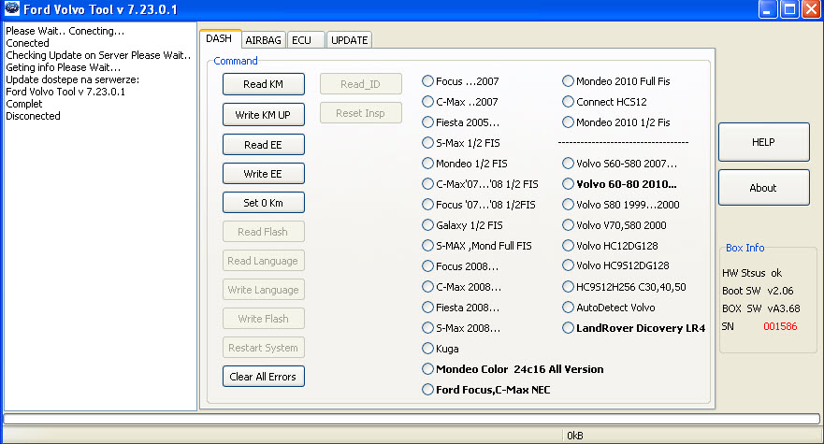Choose the Connect HCS12 option
The height and width of the screenshot is (444, 824).
tap(605, 101)
